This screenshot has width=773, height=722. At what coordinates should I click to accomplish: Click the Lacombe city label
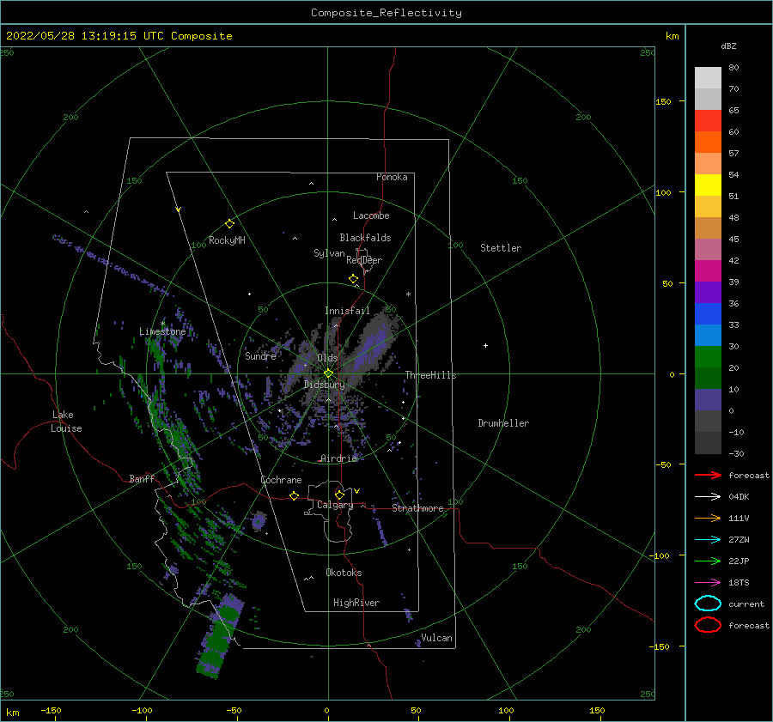coord(371,215)
